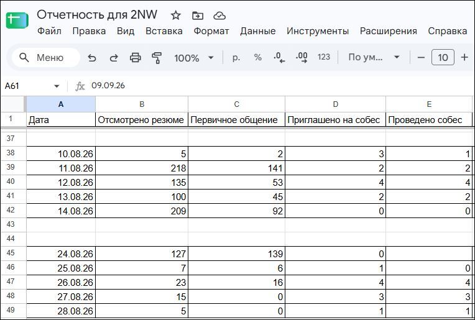Click the Move to folder icon

point(198,16)
